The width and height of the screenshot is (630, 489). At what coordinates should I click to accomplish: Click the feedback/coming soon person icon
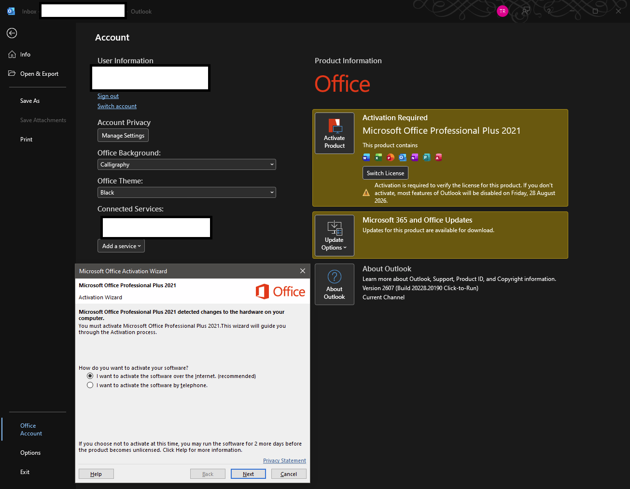pos(526,11)
